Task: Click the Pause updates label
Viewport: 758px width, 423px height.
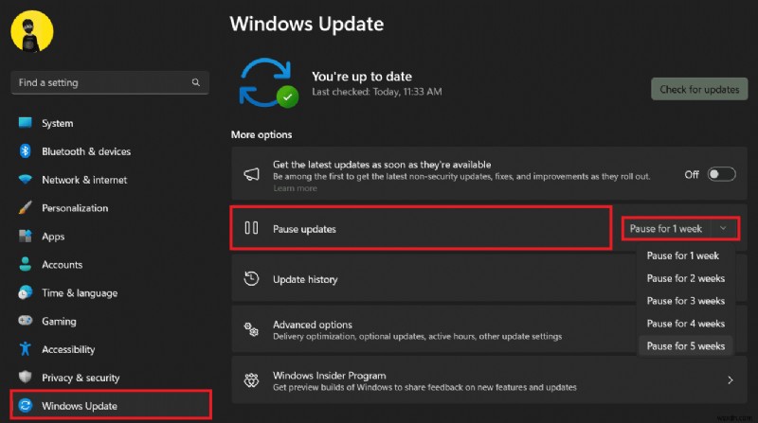Action: click(304, 229)
